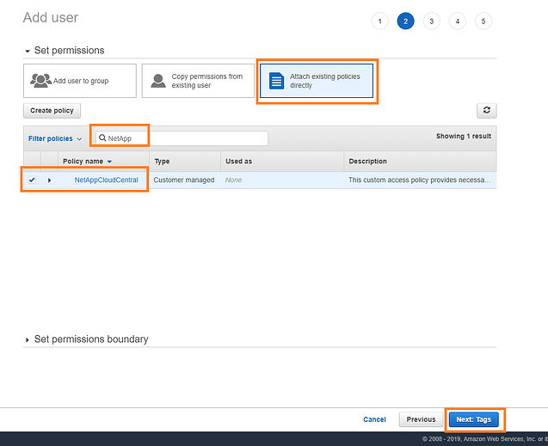The image size is (548, 446).
Task: Click the Attach existing policies document icon
Action: tap(276, 81)
